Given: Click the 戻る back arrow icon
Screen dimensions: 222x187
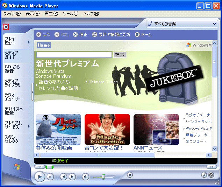Looking at the screenshot, I should pyautogui.click(x=38, y=34).
